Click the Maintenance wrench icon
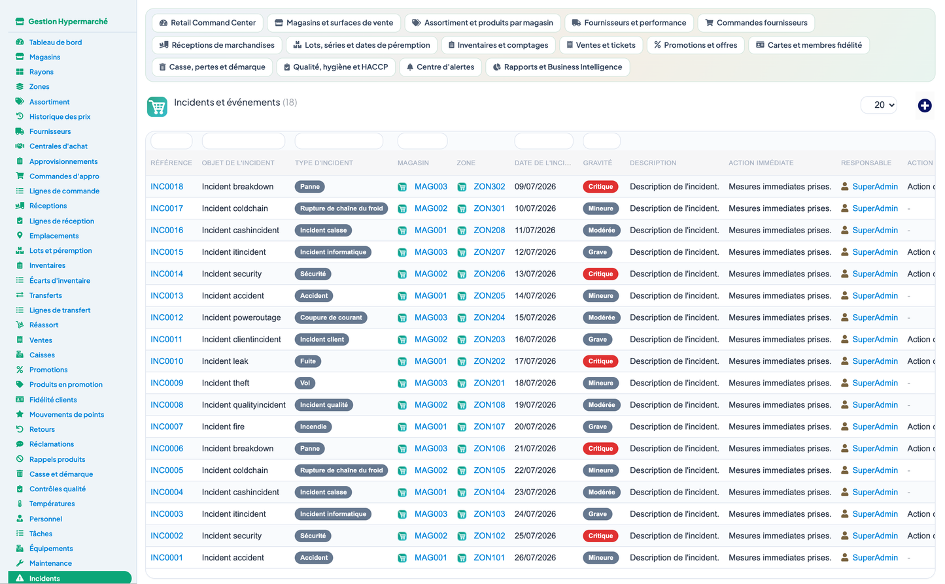This screenshot has width=945, height=584. (20, 563)
